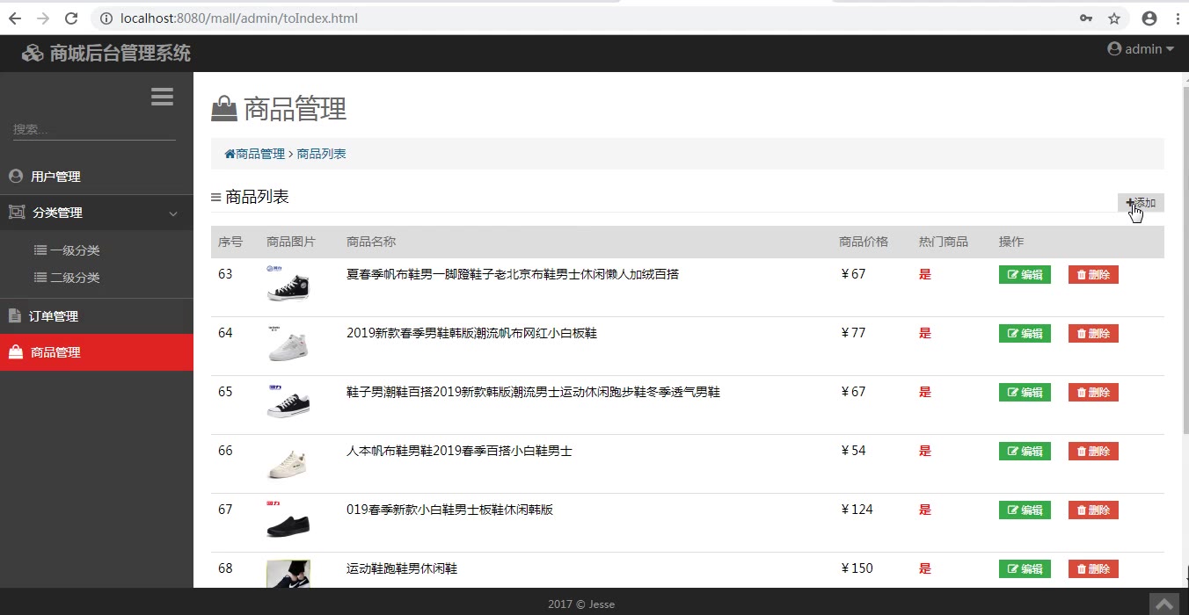Click 删除 for product 63
The height and width of the screenshot is (615, 1189).
[x=1093, y=275]
